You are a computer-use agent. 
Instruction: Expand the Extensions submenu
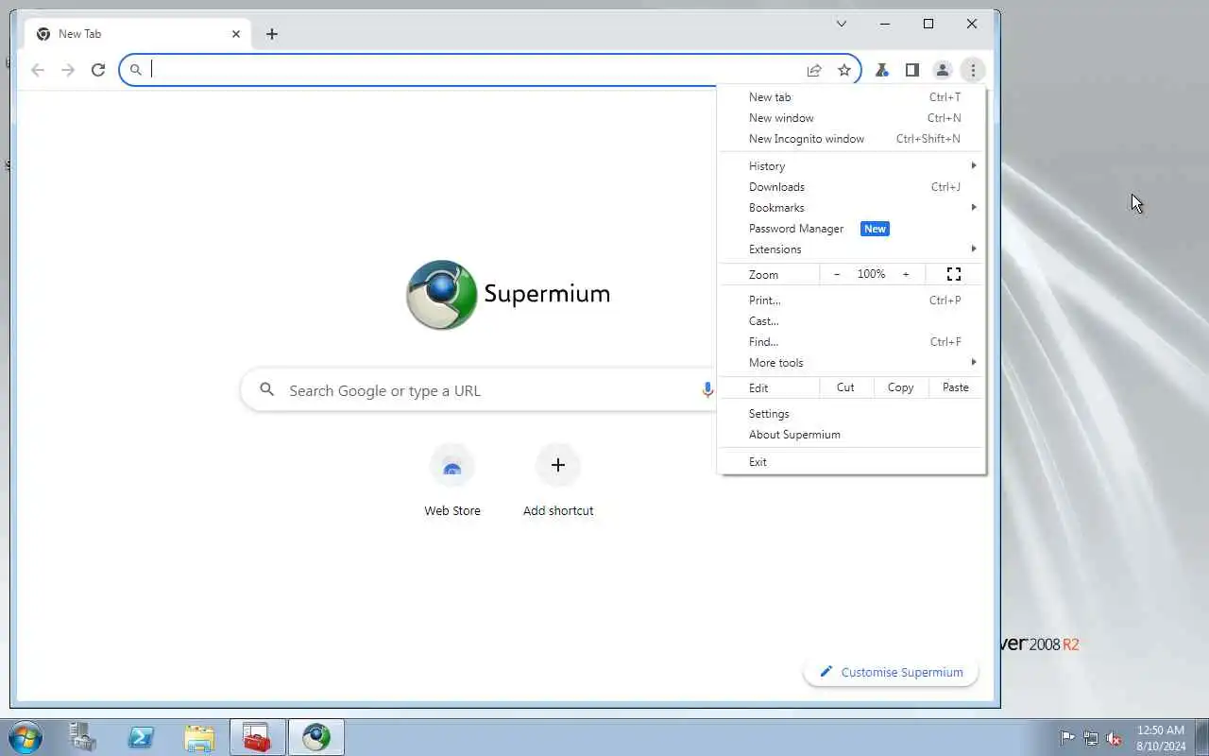(x=852, y=249)
